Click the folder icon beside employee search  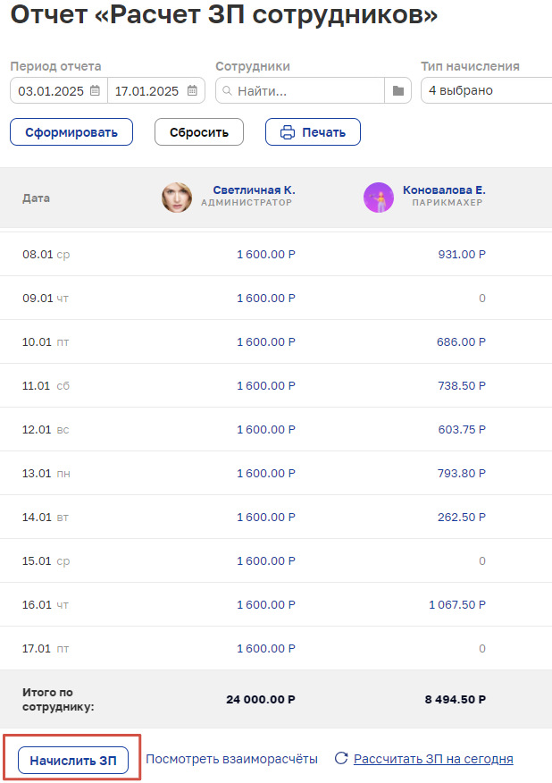397,90
